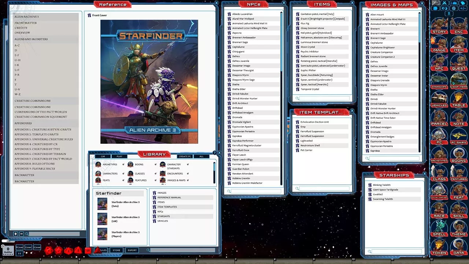Open the Ship Items sidebar button
Screen dimensions: 469x264
[x=458, y=81]
